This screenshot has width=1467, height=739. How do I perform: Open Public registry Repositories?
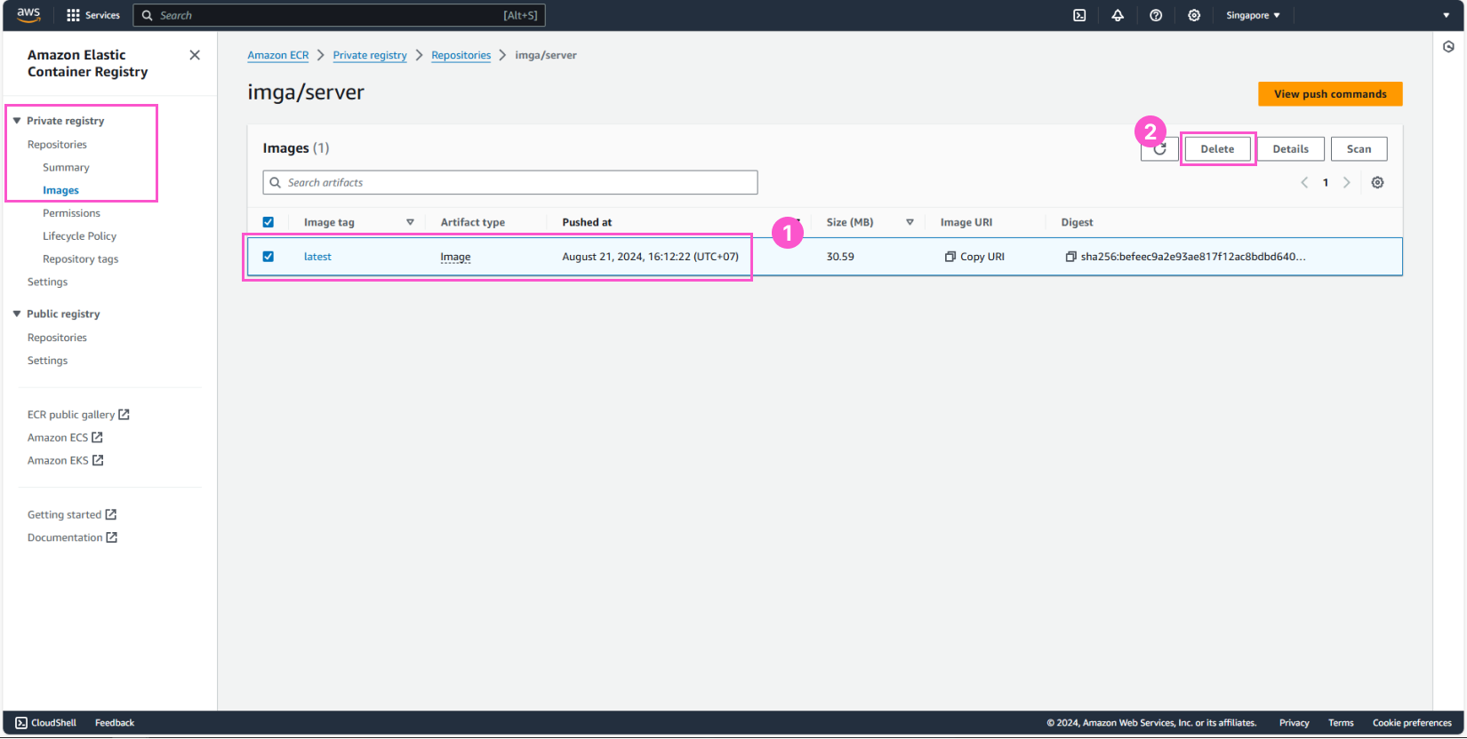tap(57, 338)
